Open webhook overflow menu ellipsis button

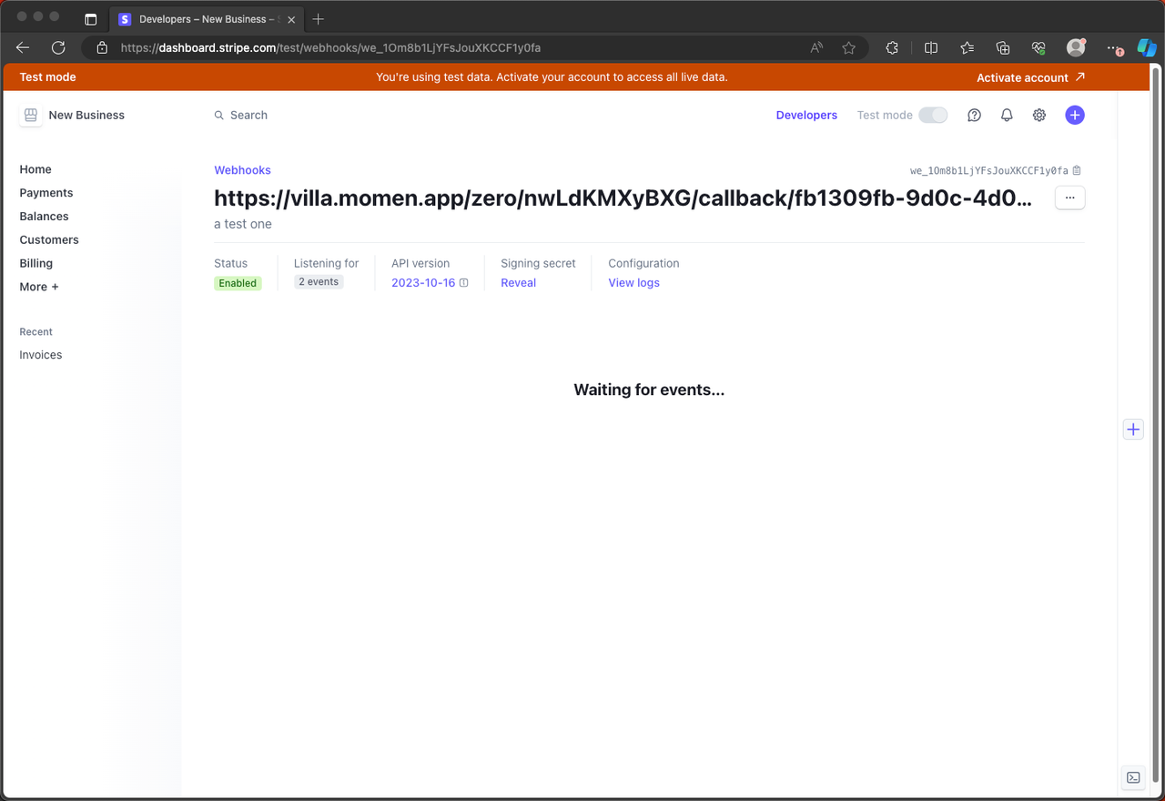1069,198
